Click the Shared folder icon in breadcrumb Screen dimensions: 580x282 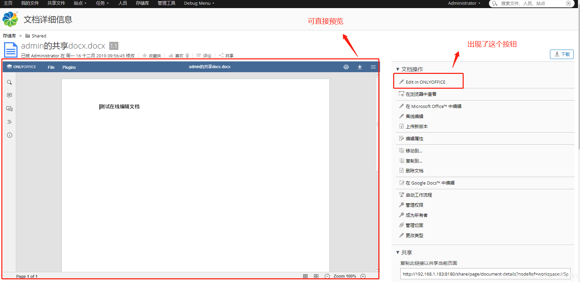(28, 36)
